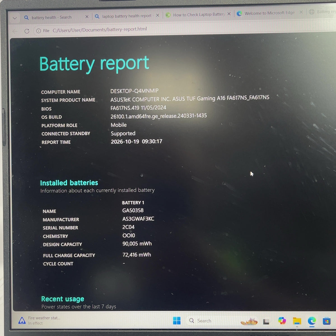336x336 pixels.
Task: Click full charge capacity "72,416 mWh"
Action: (x=137, y=255)
